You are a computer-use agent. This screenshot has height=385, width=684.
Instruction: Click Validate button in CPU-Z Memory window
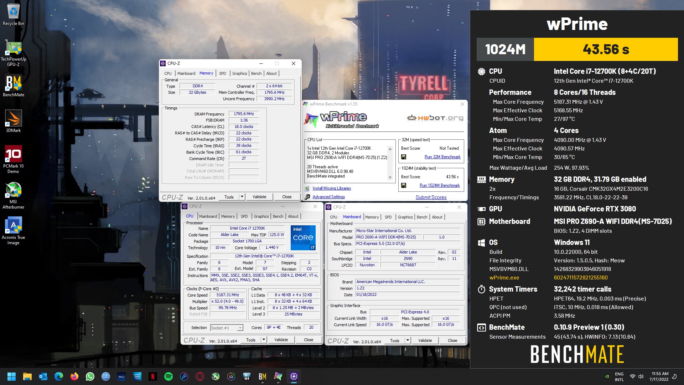click(x=259, y=197)
